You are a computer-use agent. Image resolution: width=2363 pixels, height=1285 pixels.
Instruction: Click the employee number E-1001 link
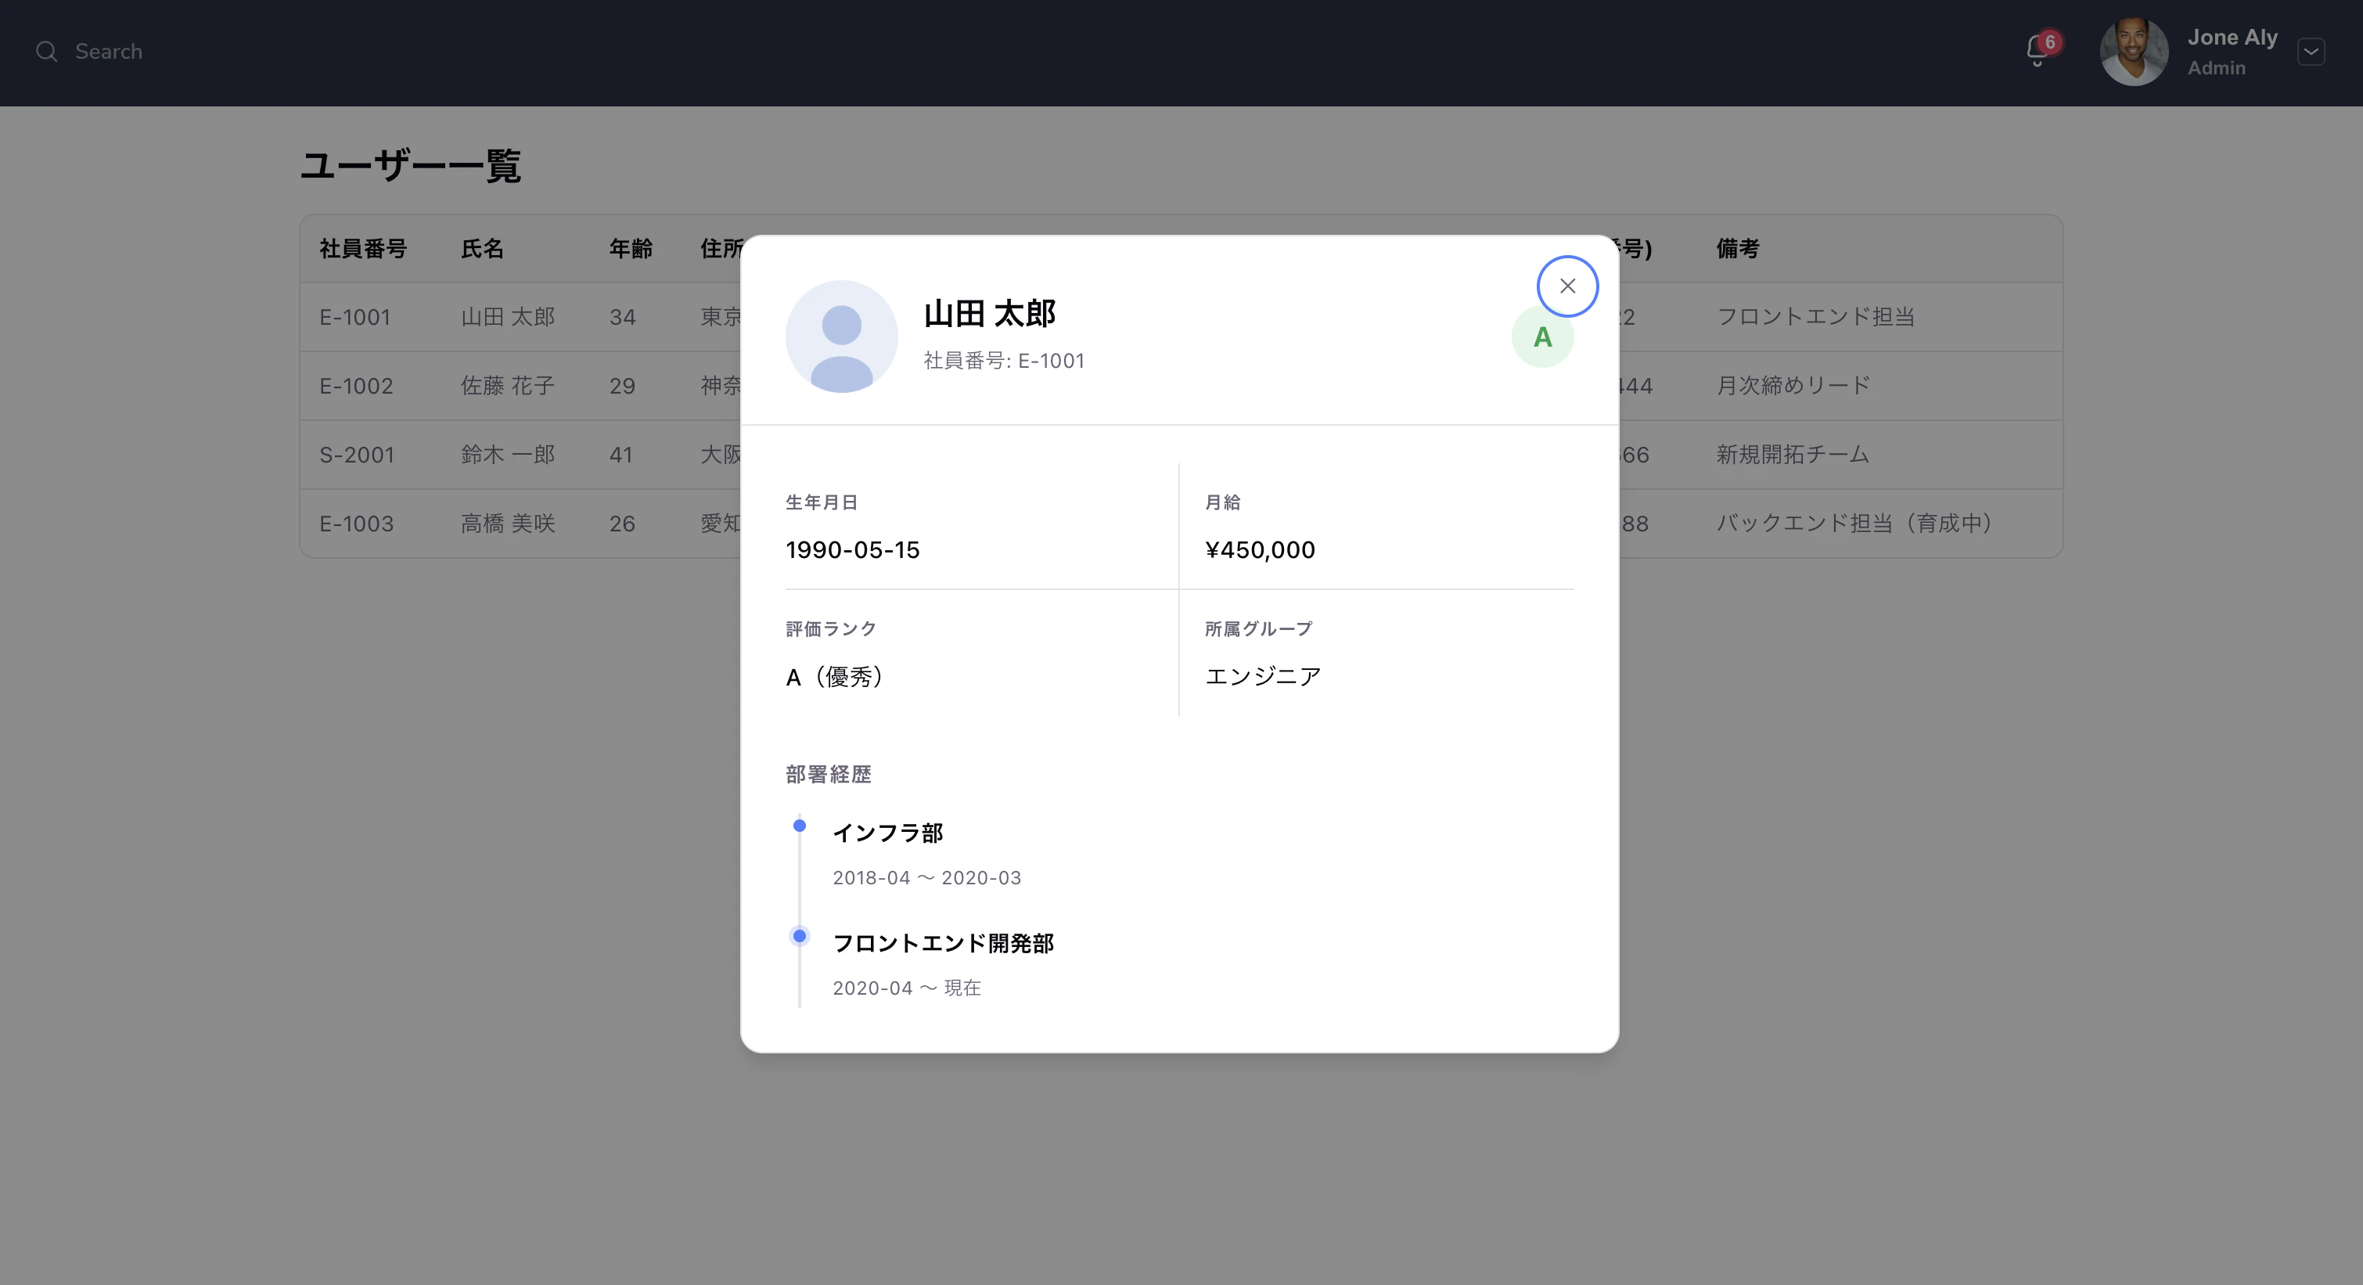pos(356,316)
